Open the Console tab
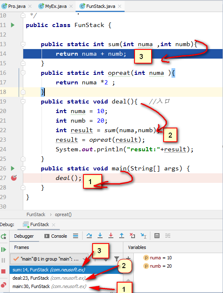 tap(56, 236)
